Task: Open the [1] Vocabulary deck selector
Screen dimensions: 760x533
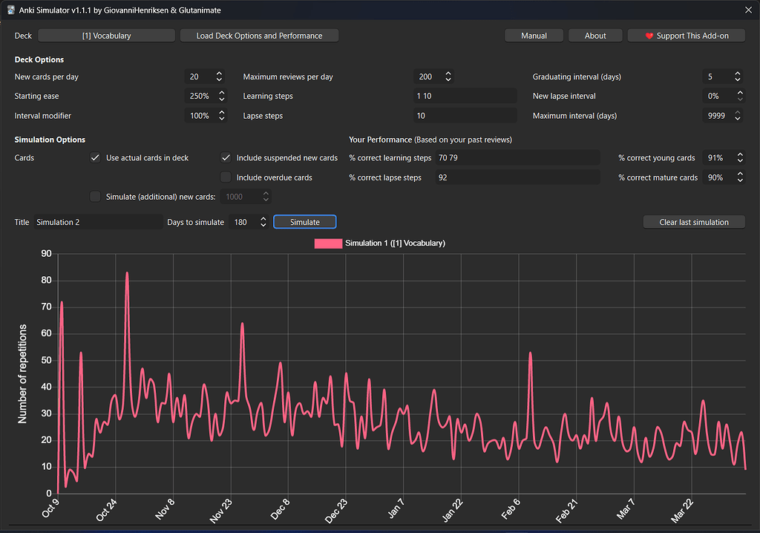Action: click(106, 36)
